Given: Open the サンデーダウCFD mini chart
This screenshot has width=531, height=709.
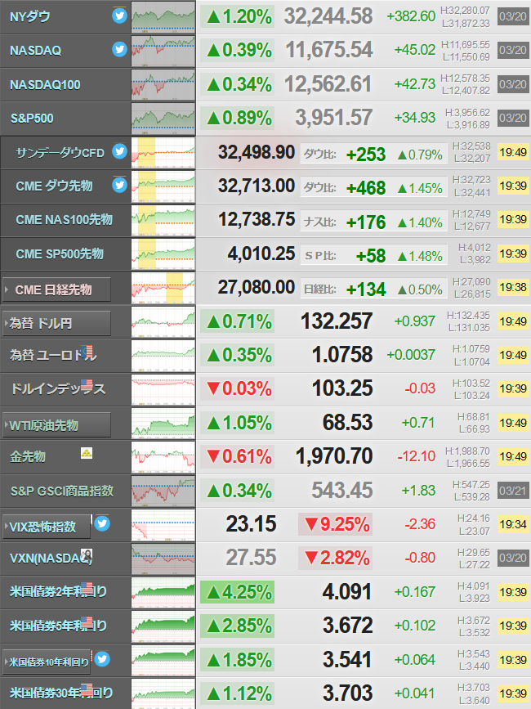Looking at the screenshot, I should [x=163, y=152].
